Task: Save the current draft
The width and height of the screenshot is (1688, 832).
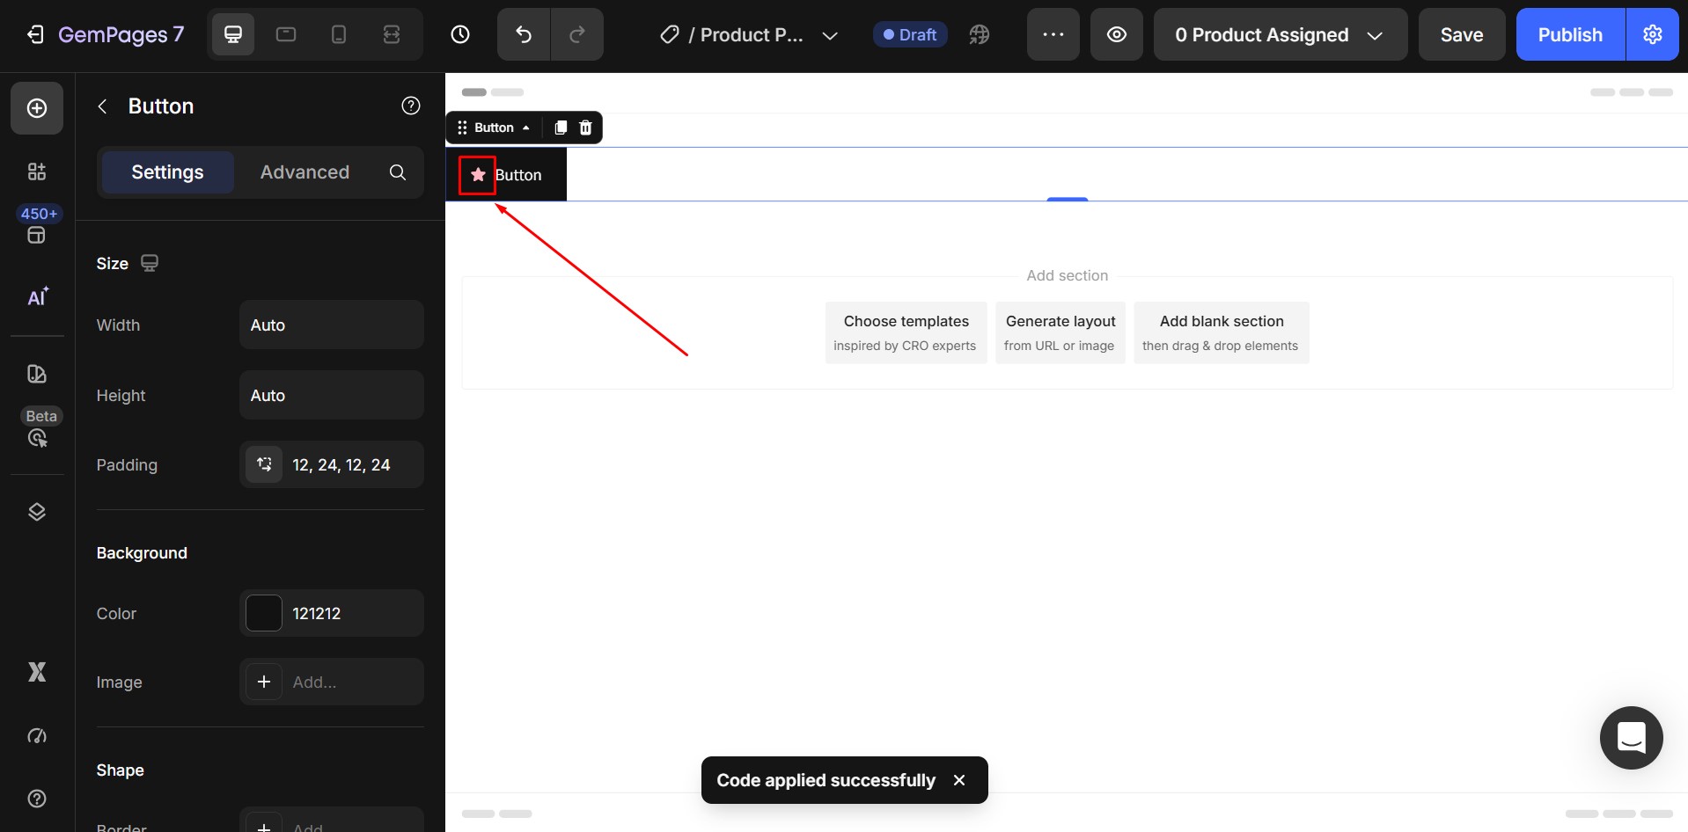Action: 1461,34
